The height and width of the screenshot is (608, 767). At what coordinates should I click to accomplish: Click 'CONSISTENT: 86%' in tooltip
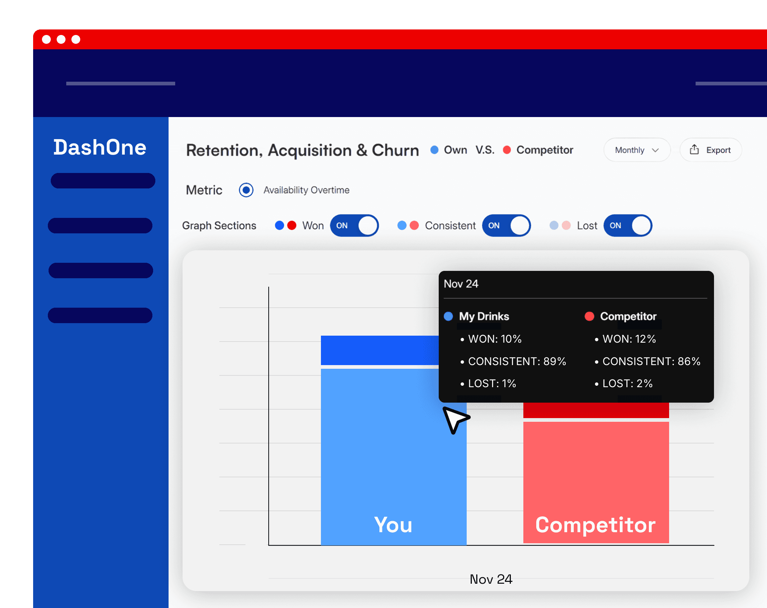(x=651, y=361)
